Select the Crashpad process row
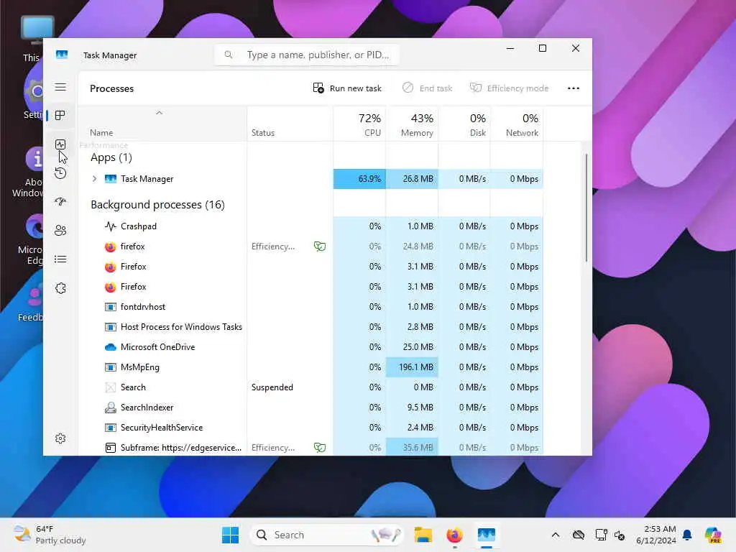This screenshot has width=736, height=552. (310, 226)
